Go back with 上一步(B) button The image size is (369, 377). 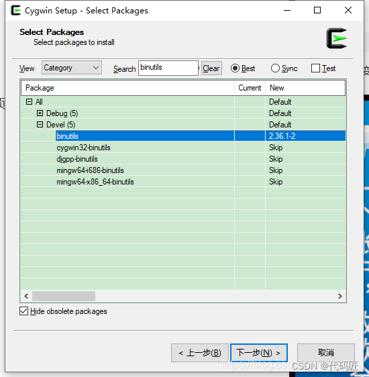200,353
